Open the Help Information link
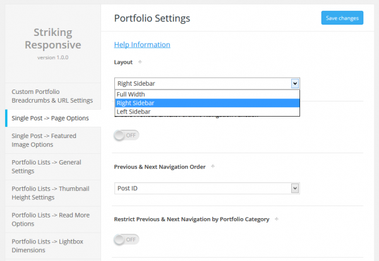This screenshot has width=379, height=261. click(x=141, y=45)
